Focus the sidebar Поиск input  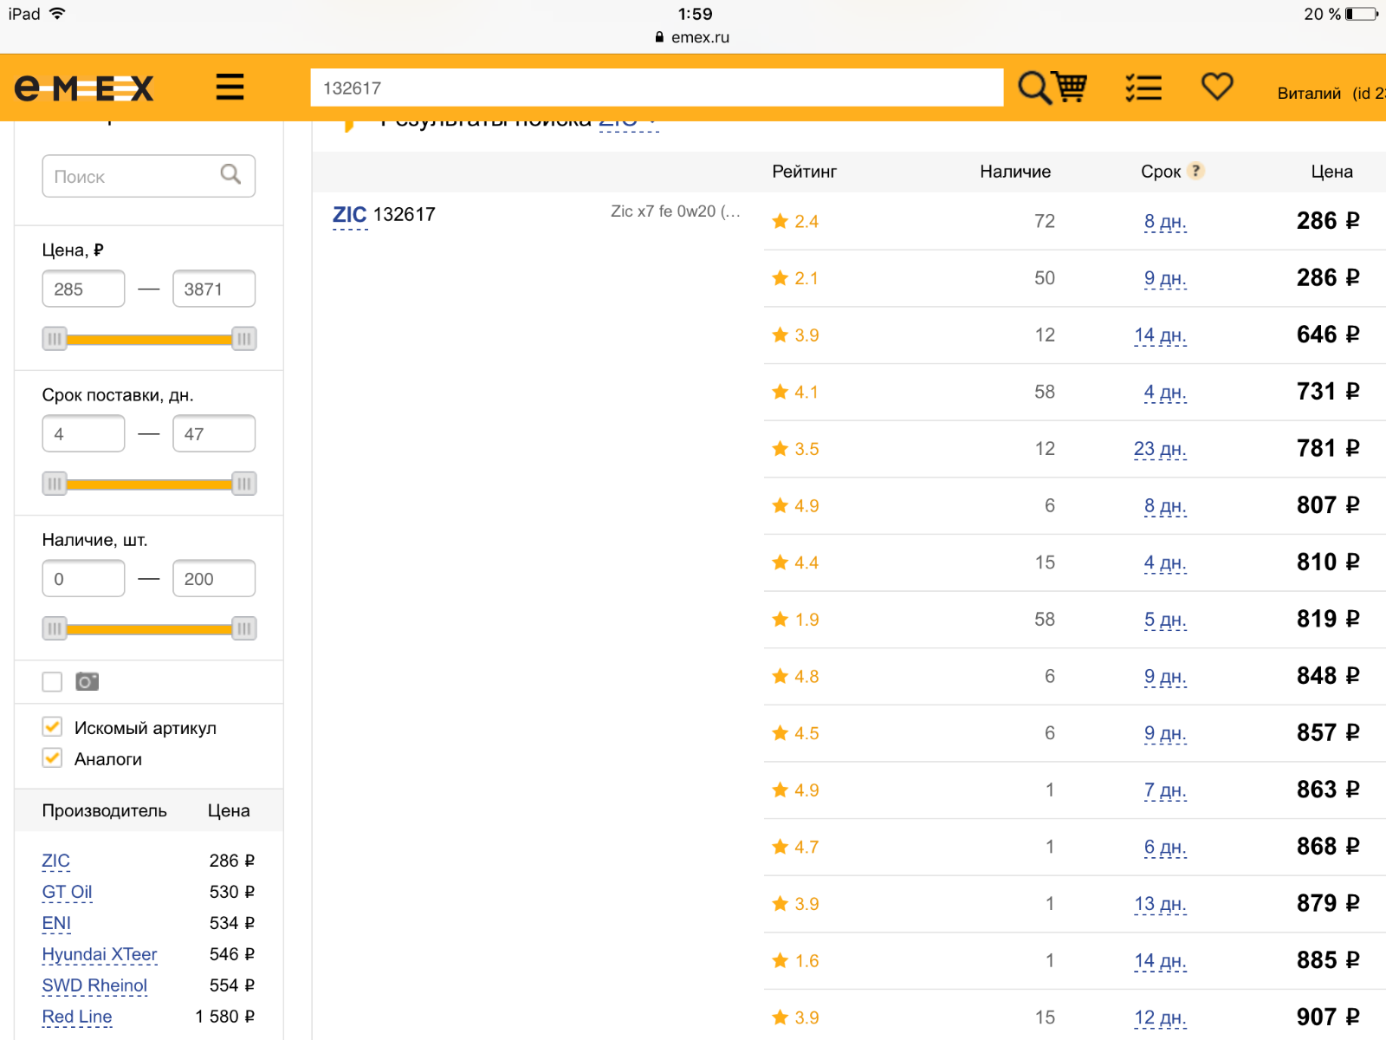(148, 176)
